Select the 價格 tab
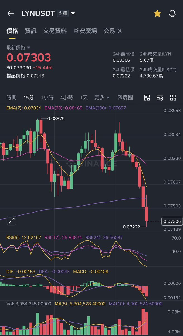 (x=12, y=31)
